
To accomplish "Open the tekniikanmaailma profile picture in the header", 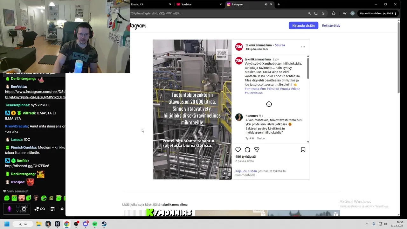I will point(239,47).
